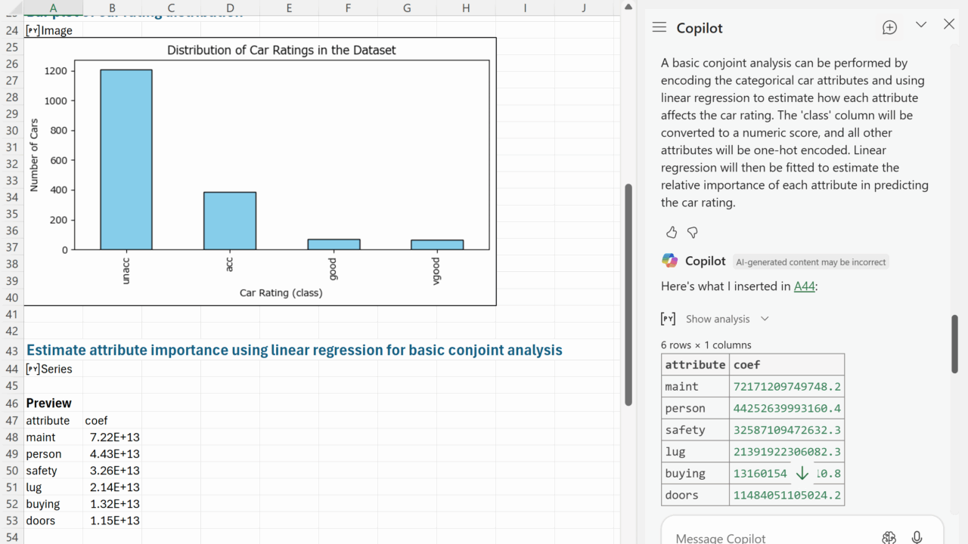Select column J by its header
Screen dimensions: 968x544
[x=584, y=8]
